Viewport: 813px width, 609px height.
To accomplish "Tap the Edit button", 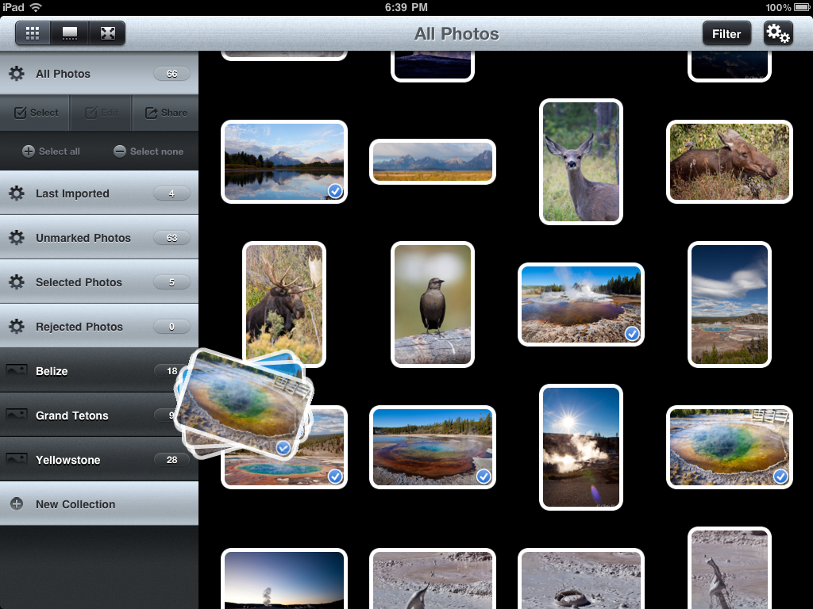I will coord(101,113).
